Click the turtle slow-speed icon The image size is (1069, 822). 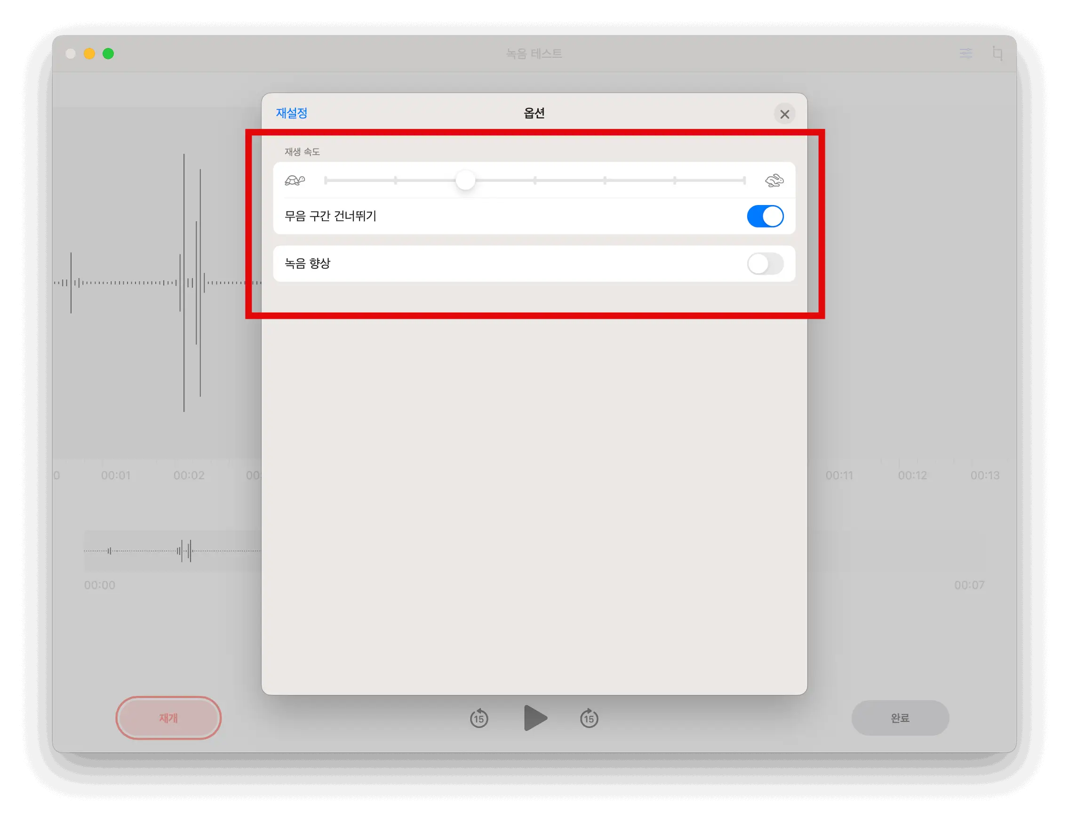click(295, 181)
